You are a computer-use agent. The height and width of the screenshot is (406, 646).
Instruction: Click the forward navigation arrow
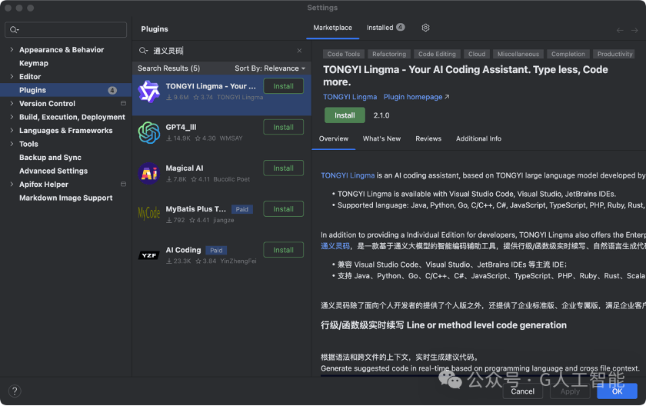[x=634, y=31]
